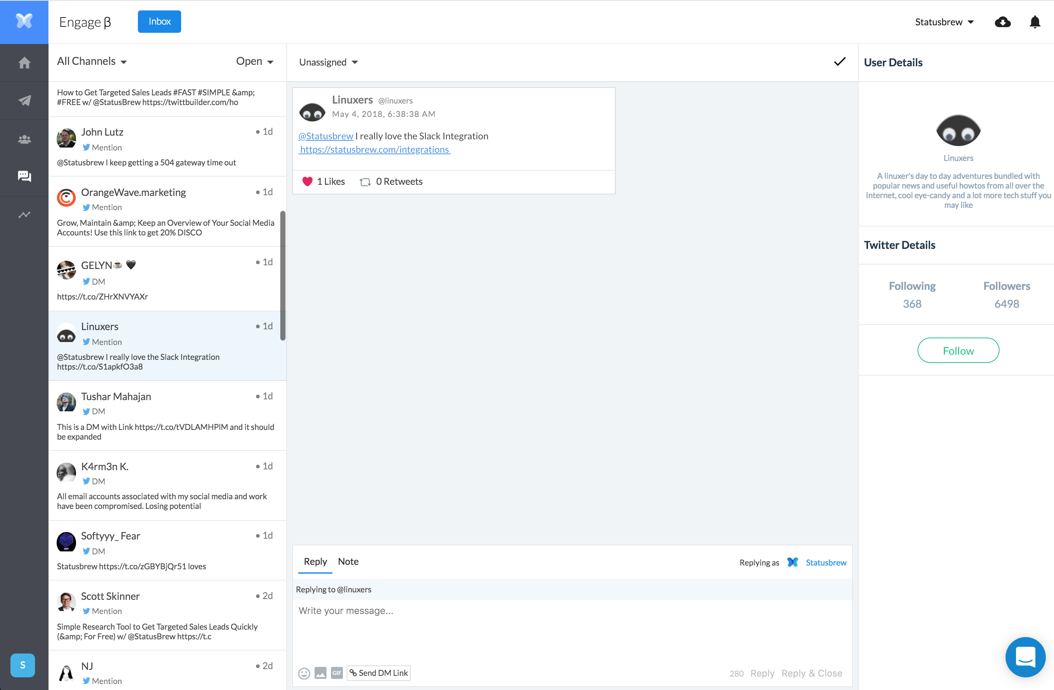Switch to the Note tab

click(x=348, y=561)
